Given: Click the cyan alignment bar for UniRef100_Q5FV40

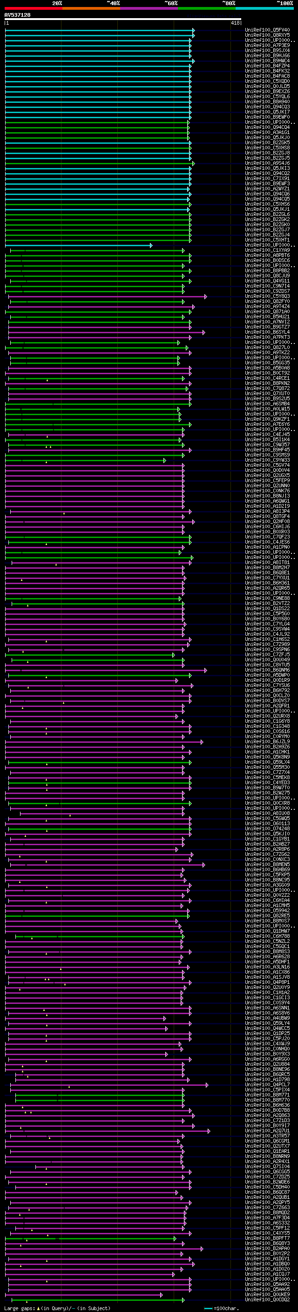Looking at the screenshot, I should [x=100, y=30].
